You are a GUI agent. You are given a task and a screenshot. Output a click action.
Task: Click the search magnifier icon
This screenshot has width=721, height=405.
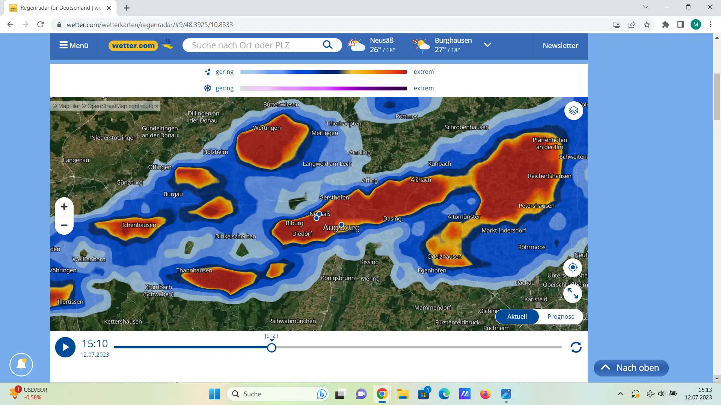pos(327,45)
